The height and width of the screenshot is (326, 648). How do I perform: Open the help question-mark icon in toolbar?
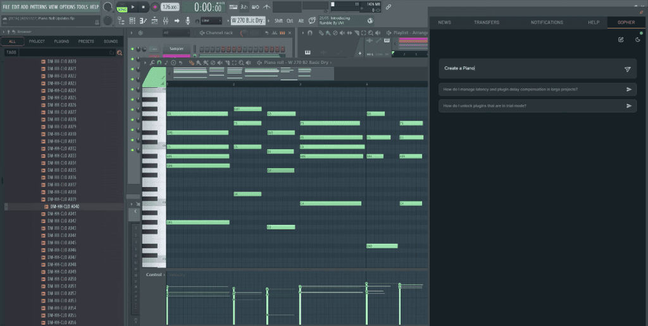312,20
